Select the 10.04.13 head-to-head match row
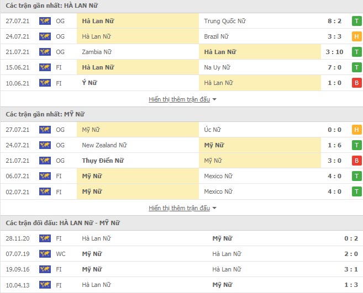 pyautogui.click(x=181, y=285)
